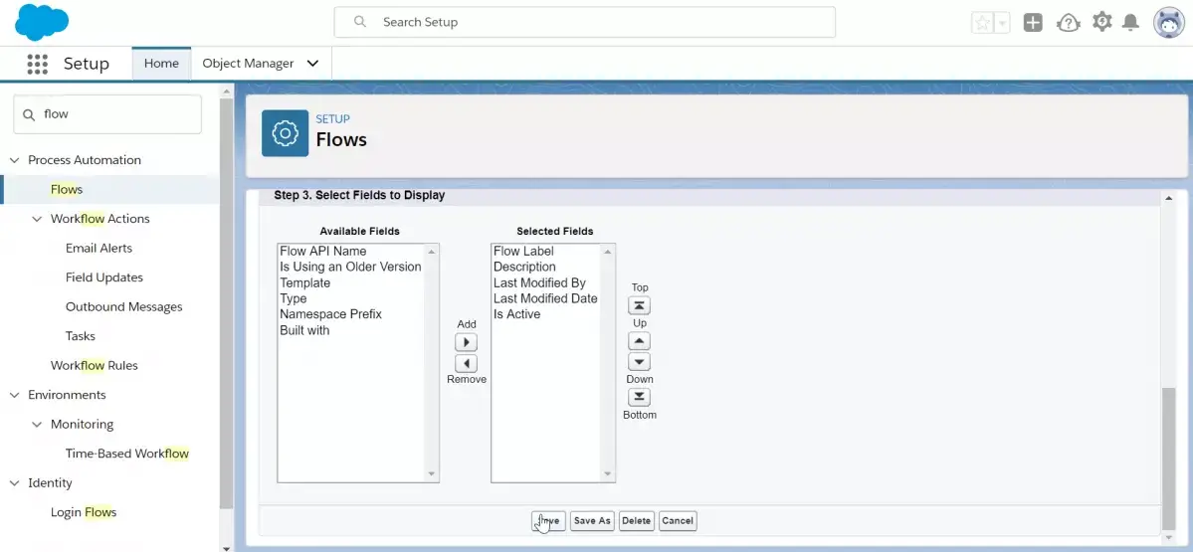
Task: Click the Search Setup magnifier icon
Action: [360, 22]
